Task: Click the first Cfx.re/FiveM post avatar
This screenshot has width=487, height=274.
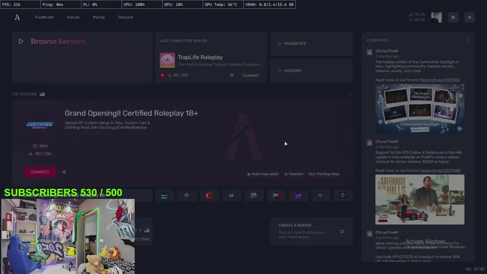Action: click(x=369, y=53)
